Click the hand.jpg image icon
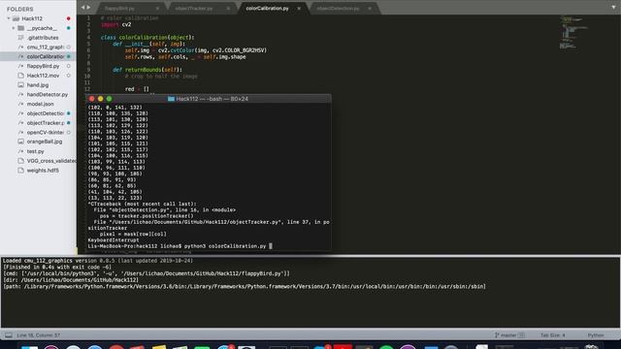621x349 pixels. pyautogui.click(x=21, y=85)
